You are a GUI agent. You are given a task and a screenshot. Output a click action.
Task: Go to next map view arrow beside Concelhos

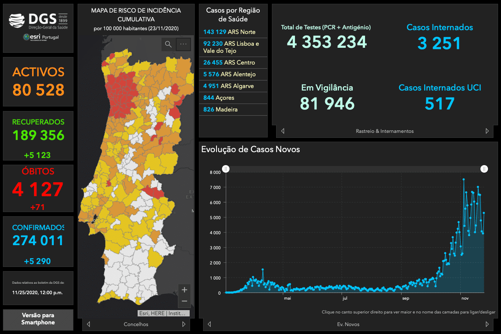point(184,324)
